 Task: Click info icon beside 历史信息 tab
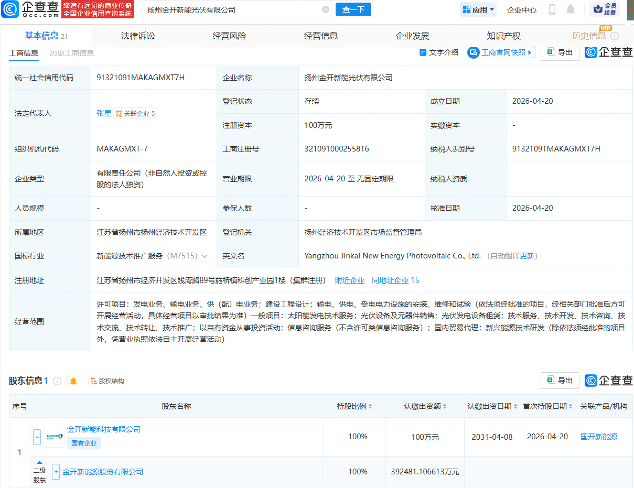coord(615,36)
